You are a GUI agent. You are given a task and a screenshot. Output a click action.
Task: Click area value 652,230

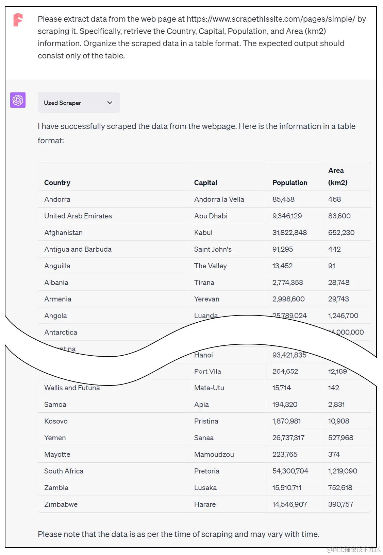point(341,233)
